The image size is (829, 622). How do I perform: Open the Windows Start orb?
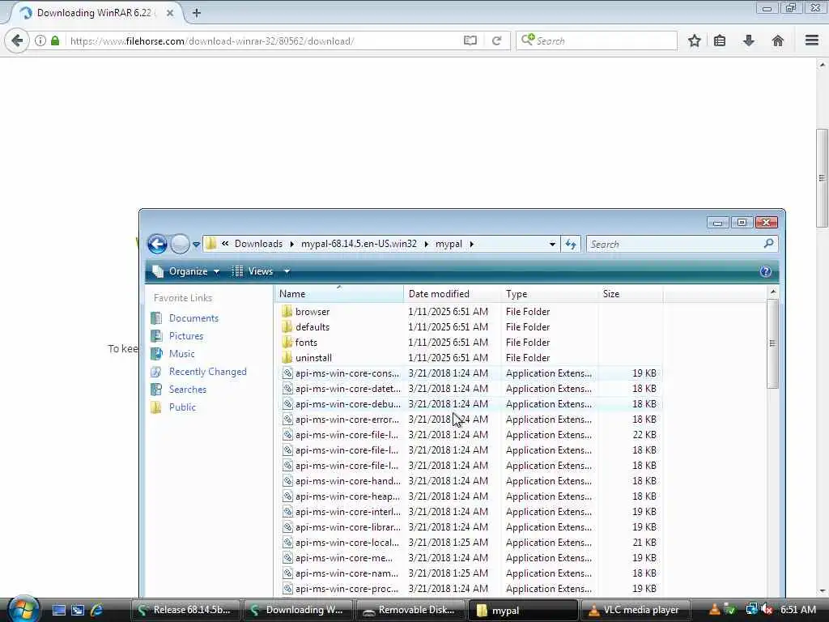click(22, 609)
